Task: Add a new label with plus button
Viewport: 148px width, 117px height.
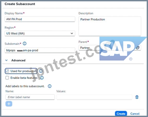Action: tap(9, 104)
